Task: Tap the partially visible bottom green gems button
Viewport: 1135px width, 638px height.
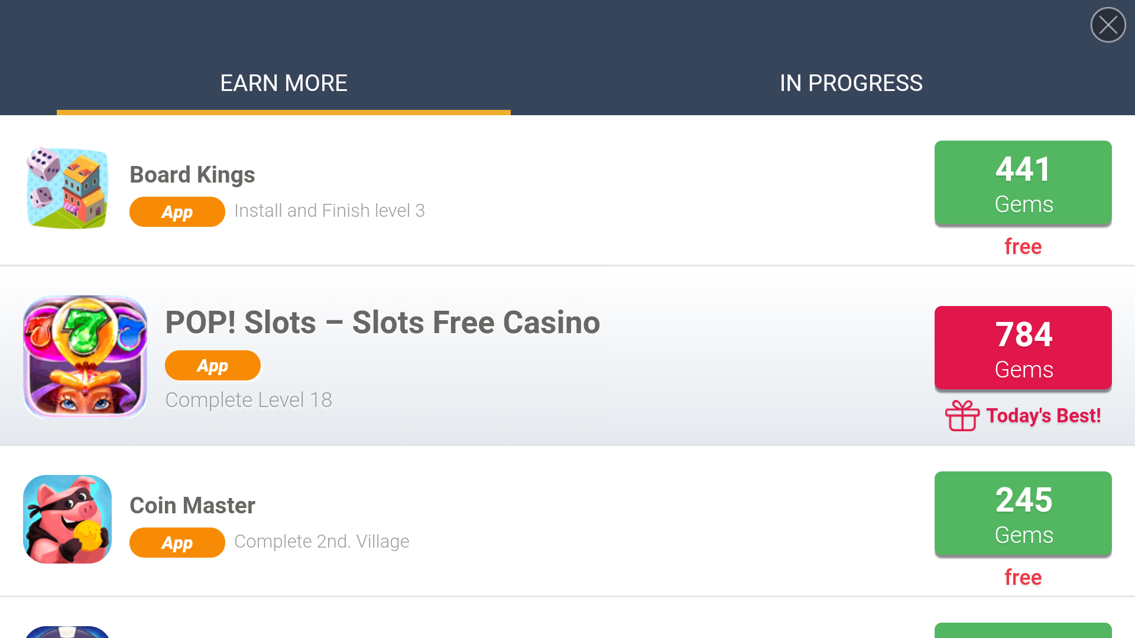Action: coord(1023,630)
